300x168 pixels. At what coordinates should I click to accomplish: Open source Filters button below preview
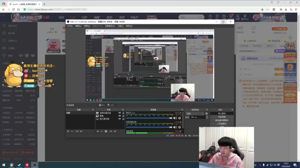click(111, 105)
